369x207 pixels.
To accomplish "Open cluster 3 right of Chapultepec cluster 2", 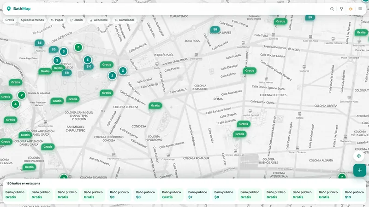I will click(x=123, y=71).
